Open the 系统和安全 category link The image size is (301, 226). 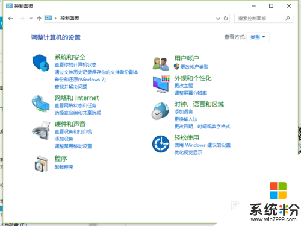70,57
